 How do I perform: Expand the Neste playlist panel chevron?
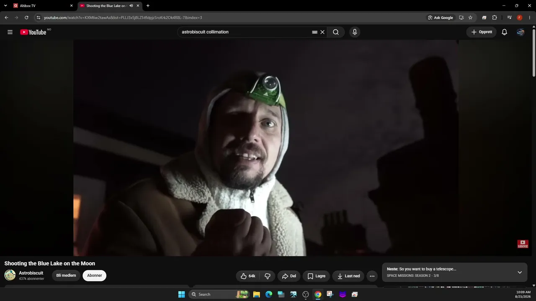[520, 272]
